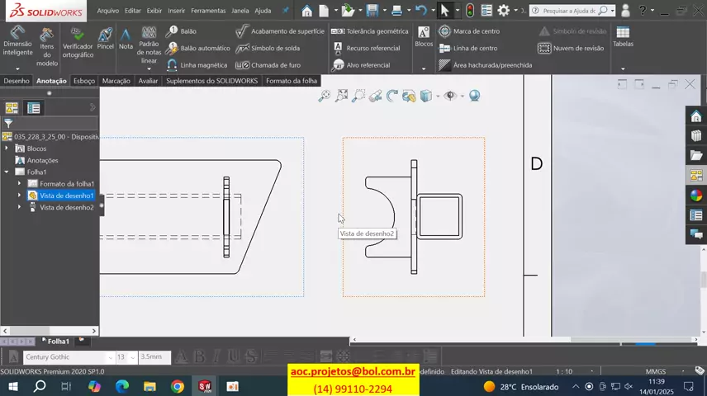Select Vista de desenho2 in tree
This screenshot has width=707, height=396.
point(66,208)
